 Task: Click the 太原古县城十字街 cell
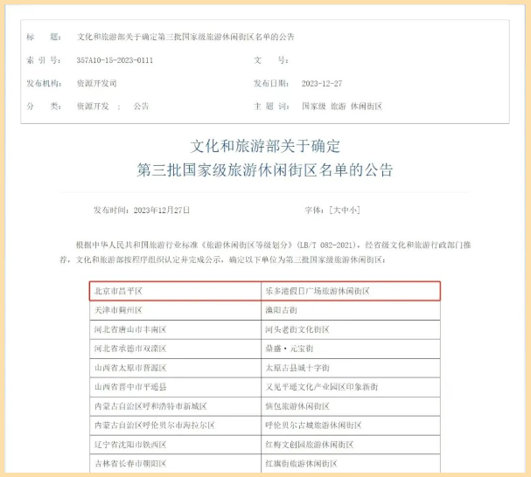click(297, 368)
